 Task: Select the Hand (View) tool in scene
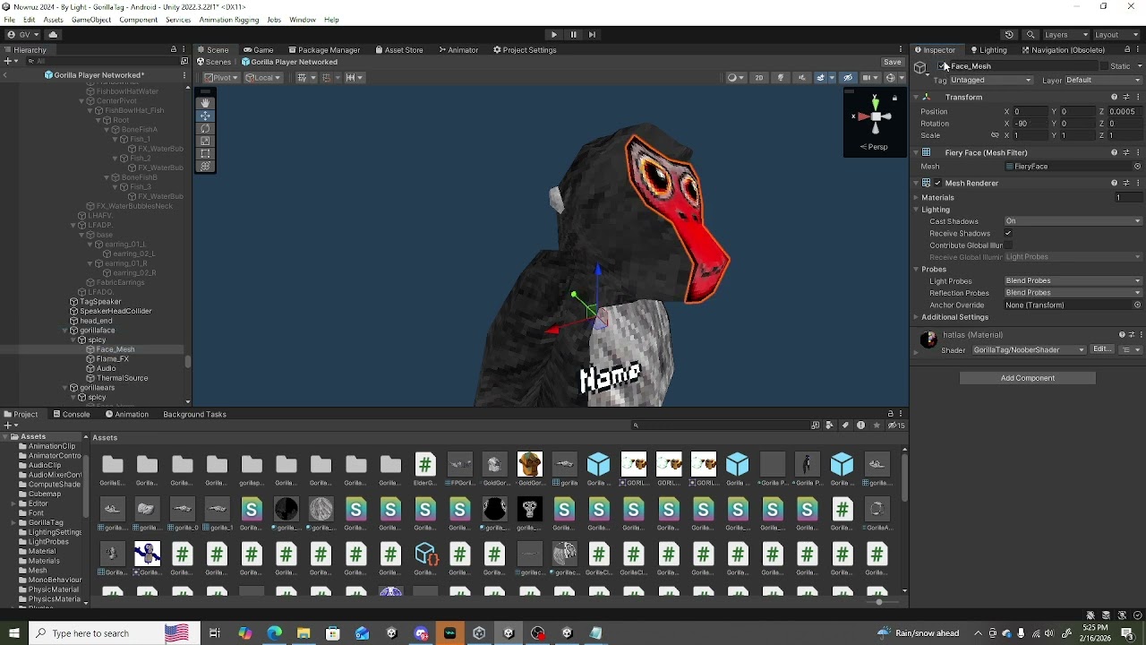click(x=205, y=103)
